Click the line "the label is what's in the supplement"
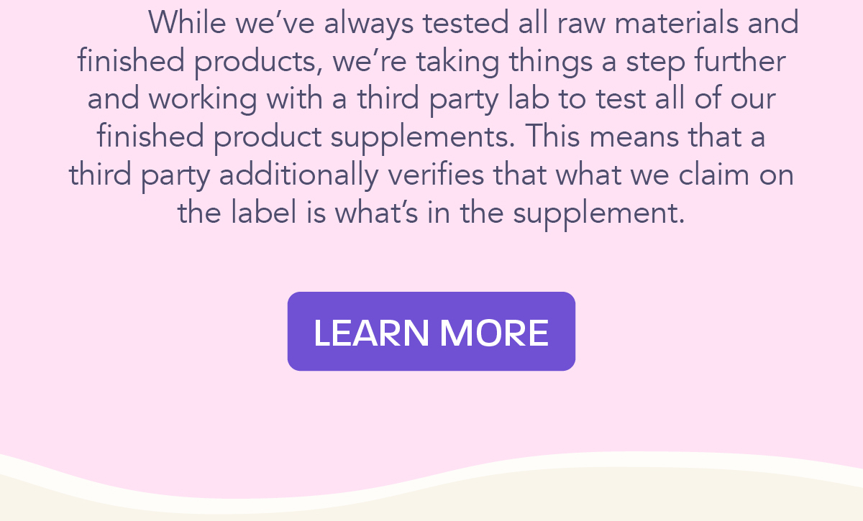The width and height of the screenshot is (863, 521). (x=431, y=213)
